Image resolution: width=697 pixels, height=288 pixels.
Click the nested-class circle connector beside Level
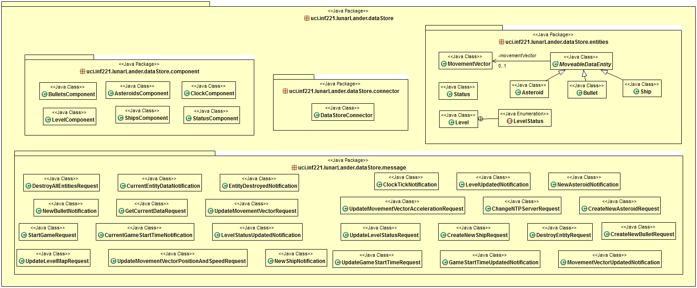(x=481, y=119)
